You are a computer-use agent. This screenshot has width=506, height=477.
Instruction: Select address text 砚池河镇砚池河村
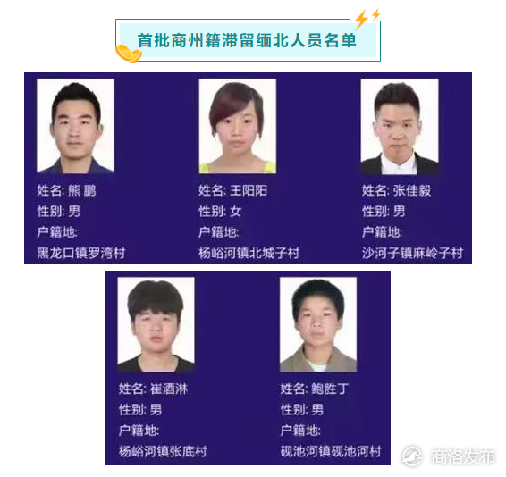(331, 451)
